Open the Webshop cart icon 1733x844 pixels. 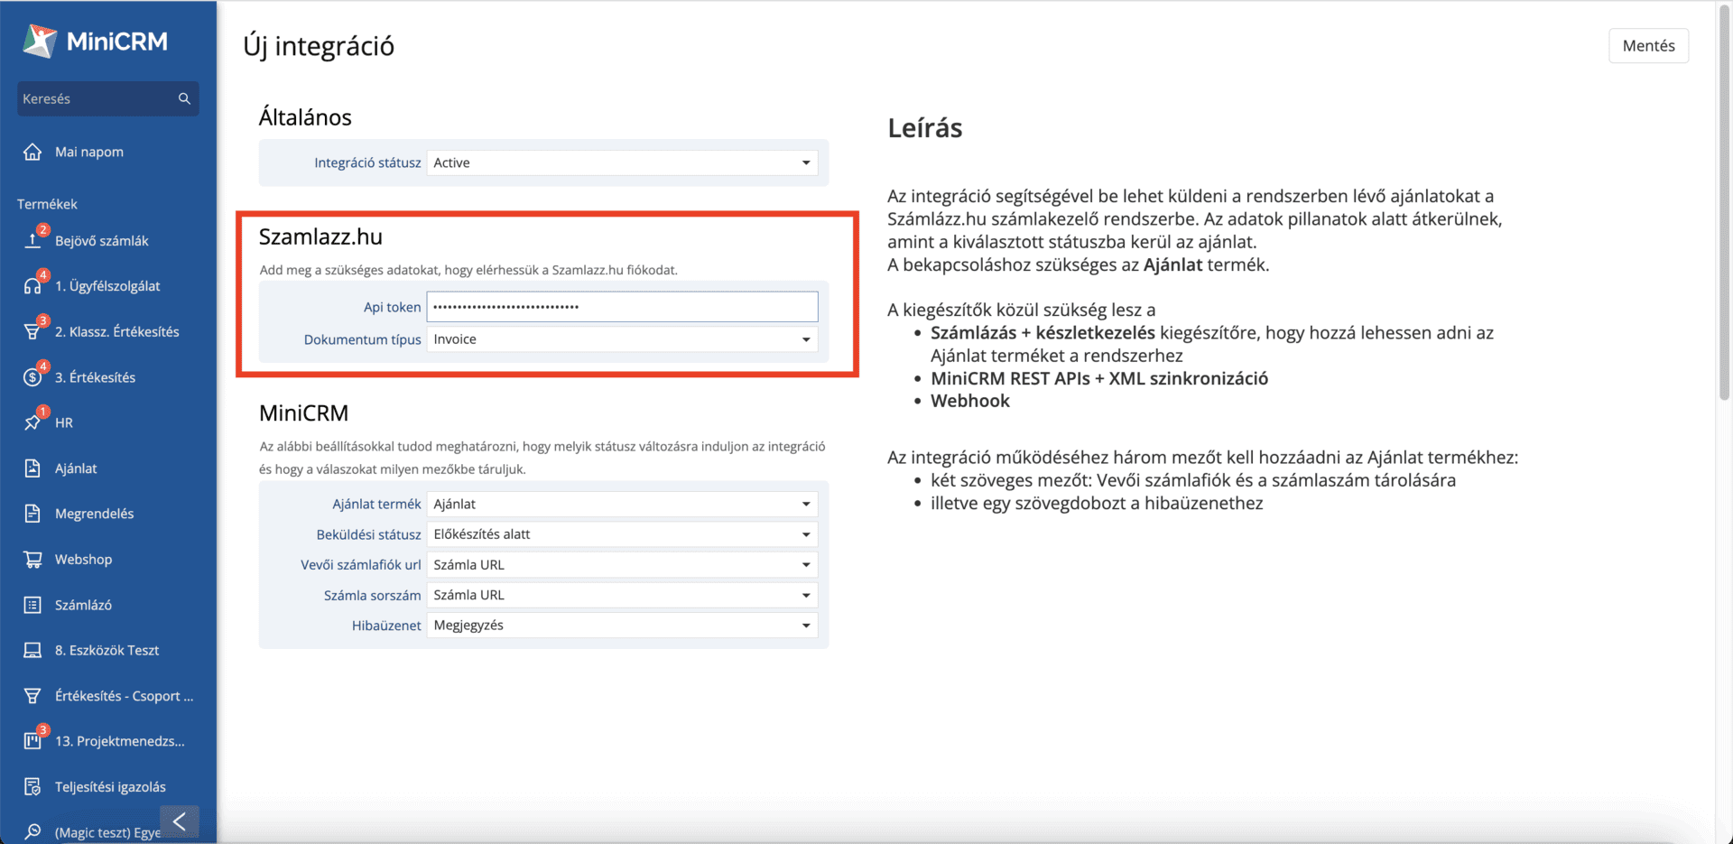tap(32, 560)
